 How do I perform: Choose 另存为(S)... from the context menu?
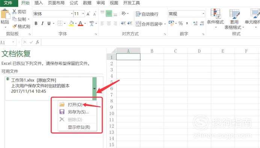(77, 112)
